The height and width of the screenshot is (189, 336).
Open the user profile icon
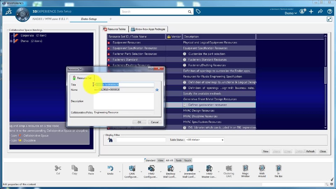[x=302, y=11]
